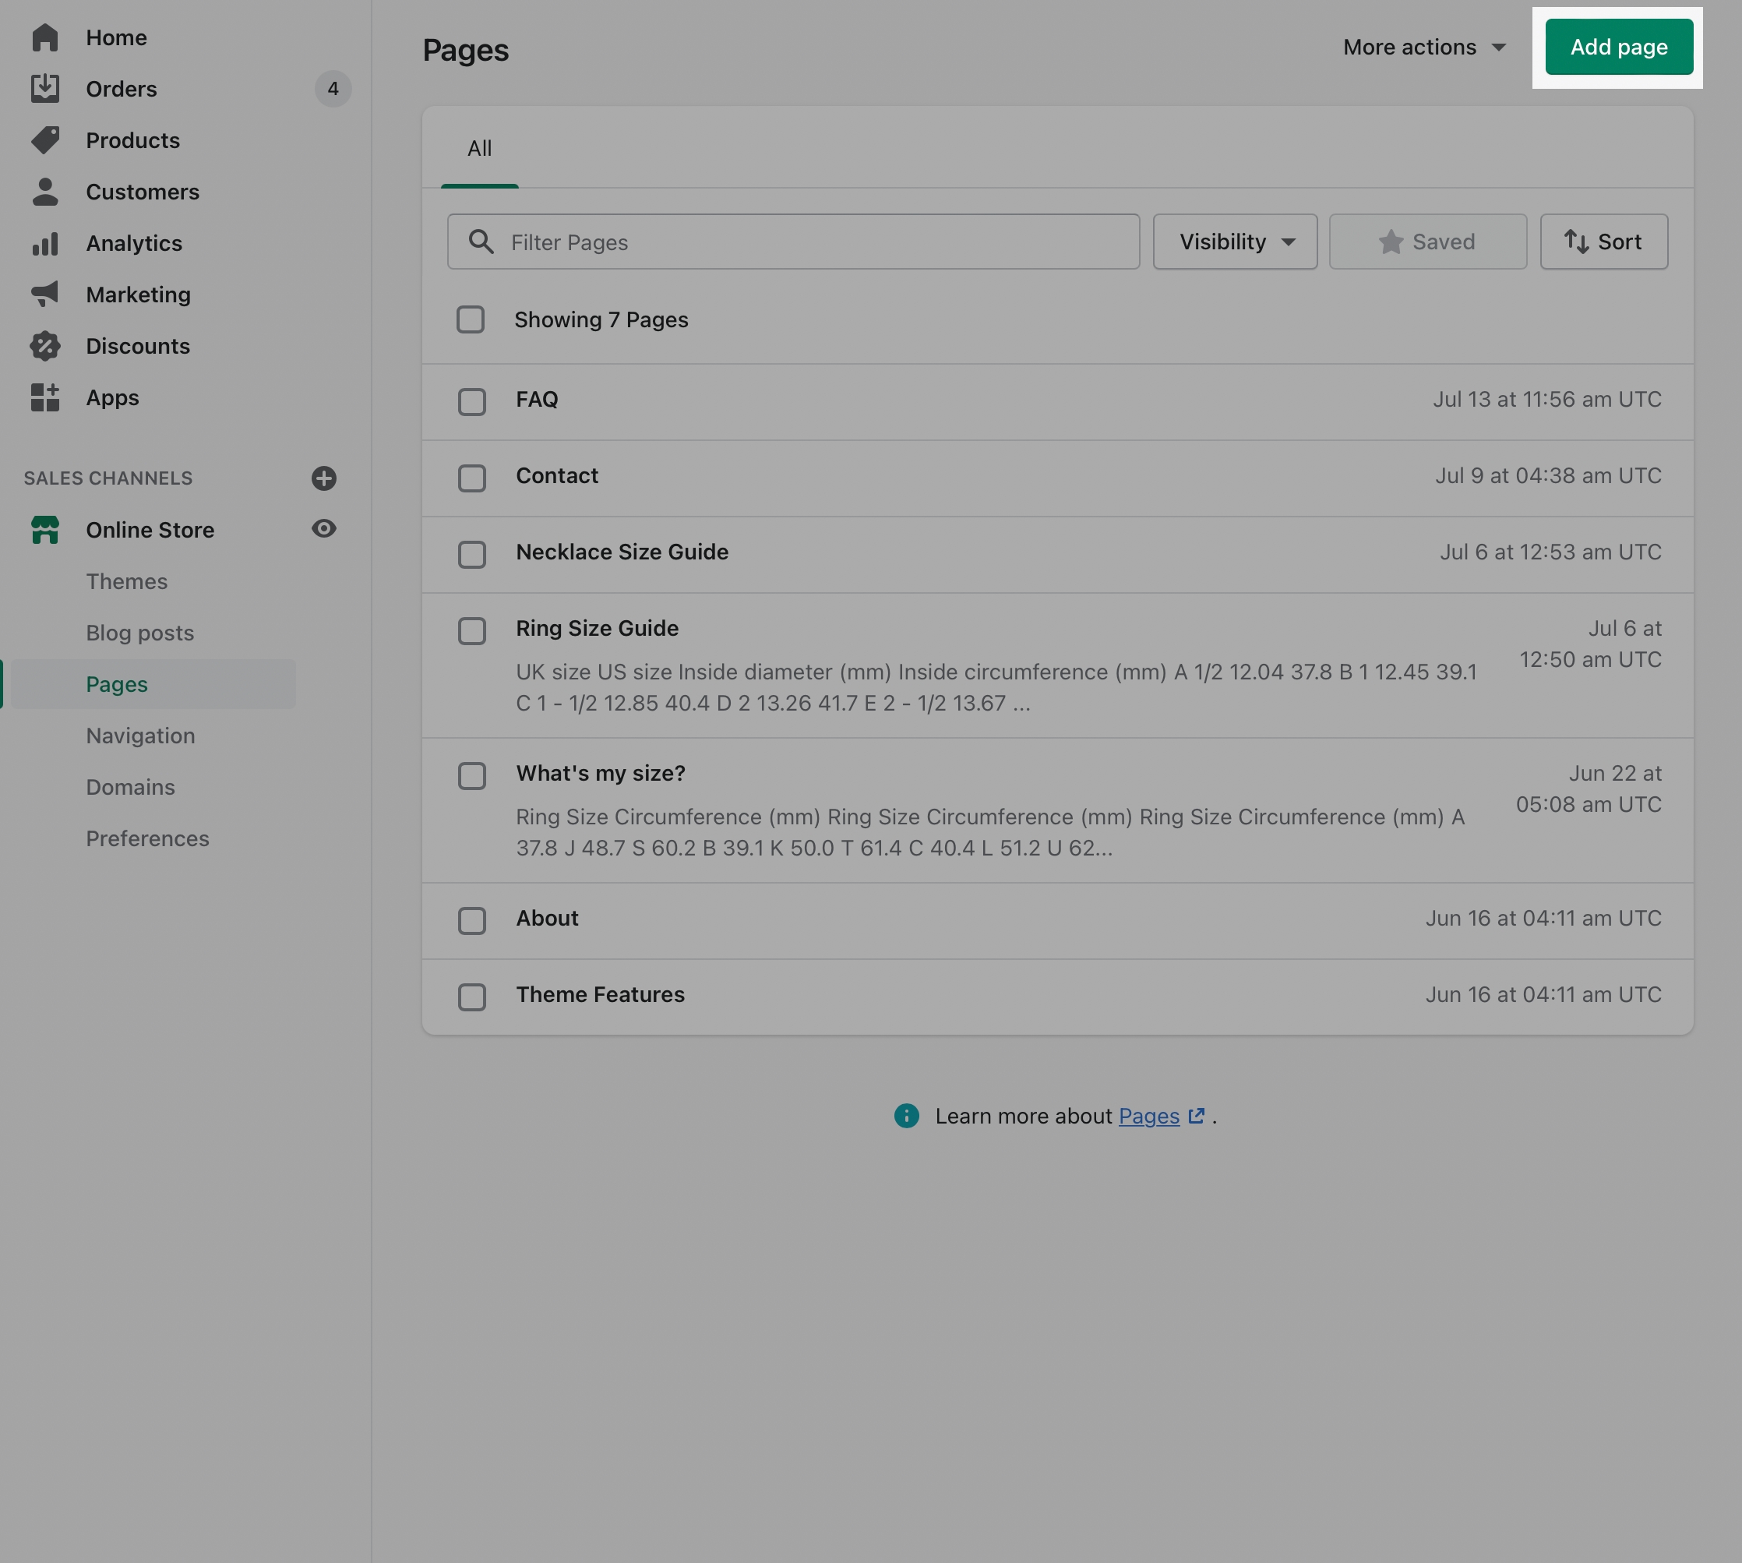Open the Discounts badge icon
Screen dimensions: 1742x1563
(x=44, y=346)
